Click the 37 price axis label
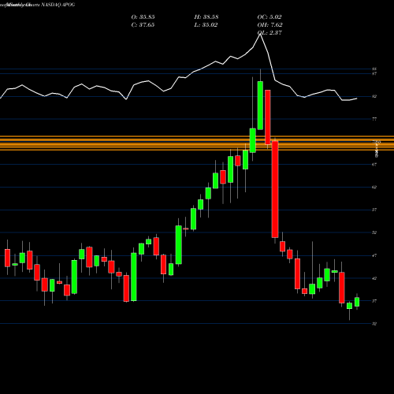Screen dimensions: 394x394 (x=374, y=301)
